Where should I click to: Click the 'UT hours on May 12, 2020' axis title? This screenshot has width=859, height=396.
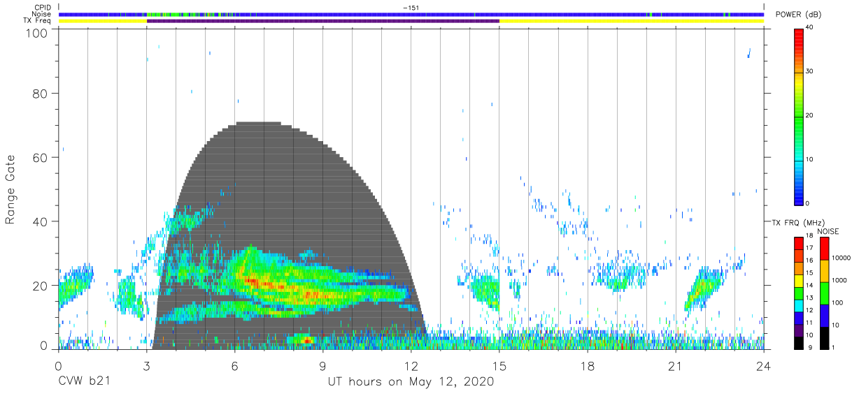[x=411, y=382]
